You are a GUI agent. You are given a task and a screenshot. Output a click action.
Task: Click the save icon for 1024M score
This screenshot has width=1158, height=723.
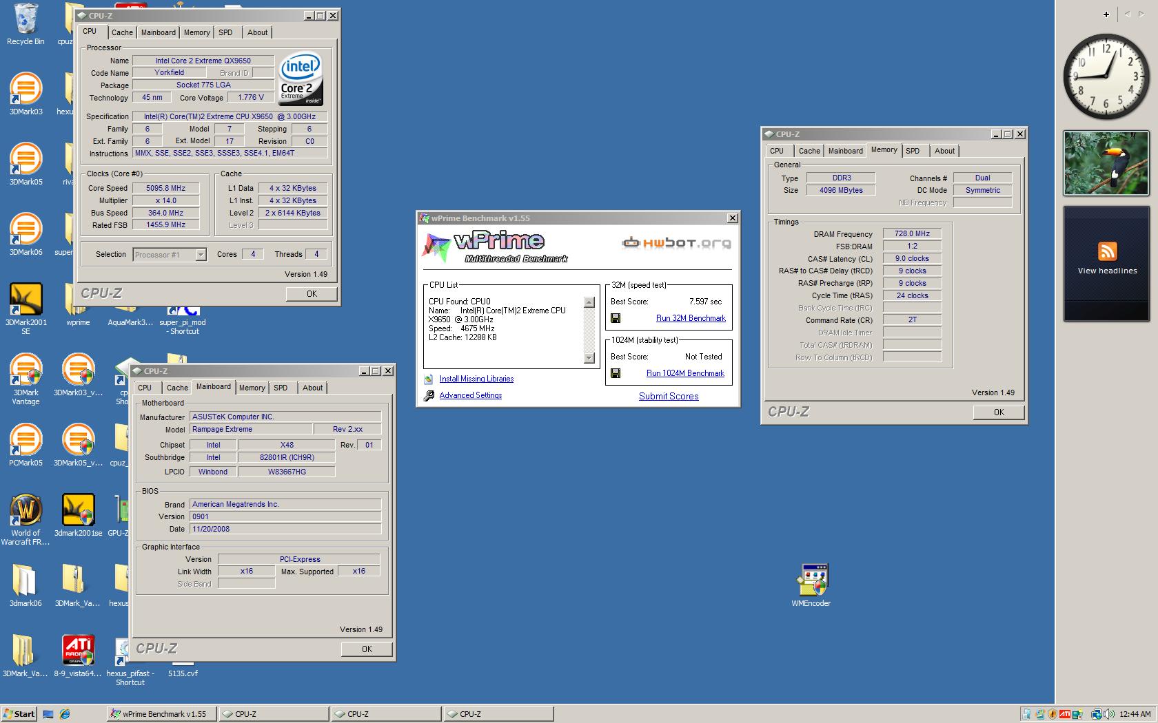coord(616,373)
